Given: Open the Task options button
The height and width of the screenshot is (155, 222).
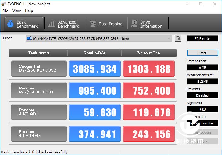Looking at the screenshot, I should pyautogui.click(x=203, y=132).
